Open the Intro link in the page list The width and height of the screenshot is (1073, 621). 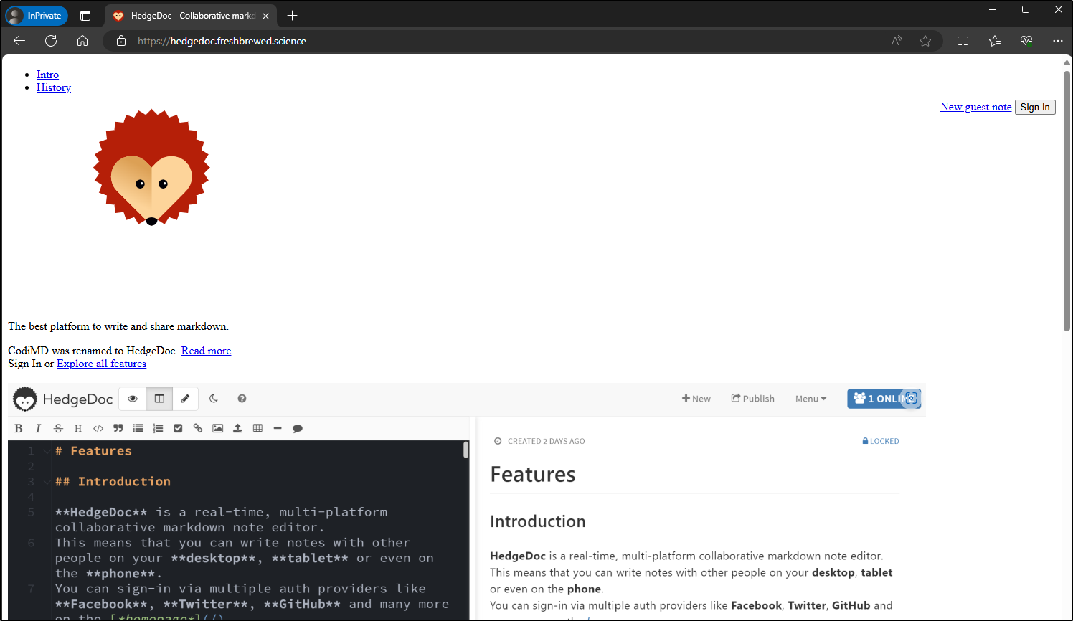pyautogui.click(x=47, y=75)
